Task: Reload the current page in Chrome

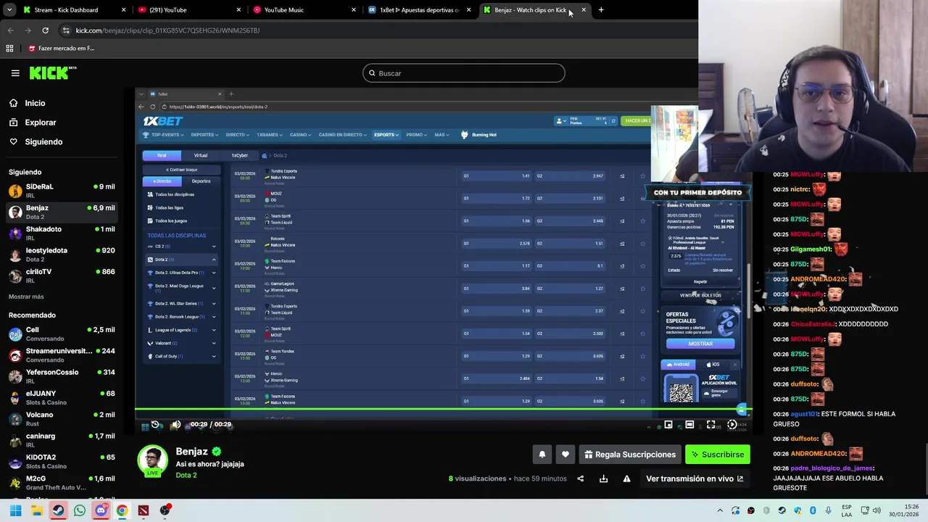Action: (x=45, y=30)
